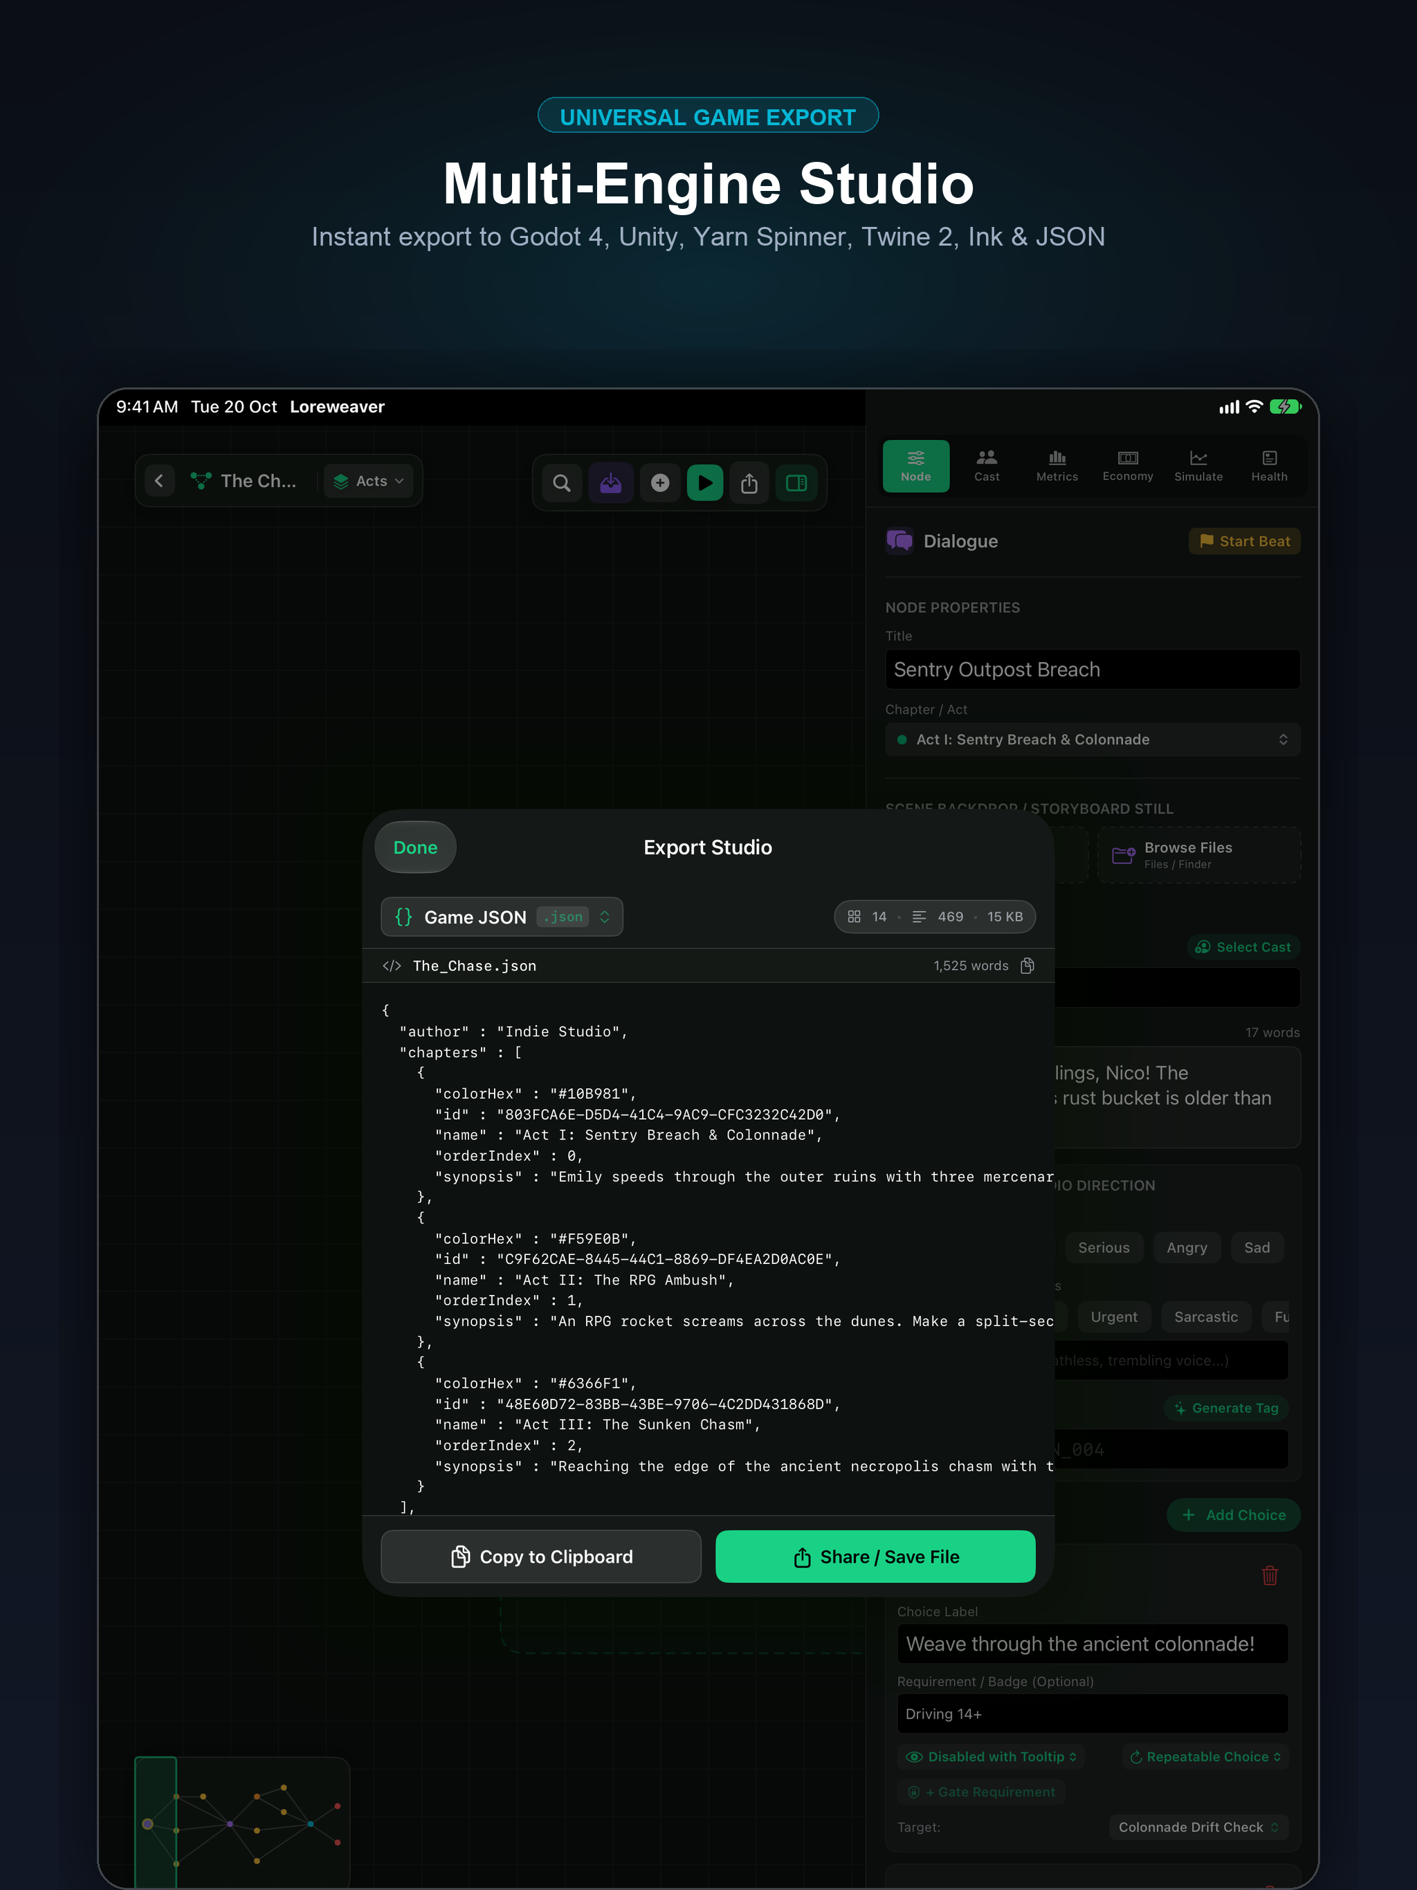Open the Economy tab
Image resolution: width=1417 pixels, height=1890 pixels.
[1127, 466]
